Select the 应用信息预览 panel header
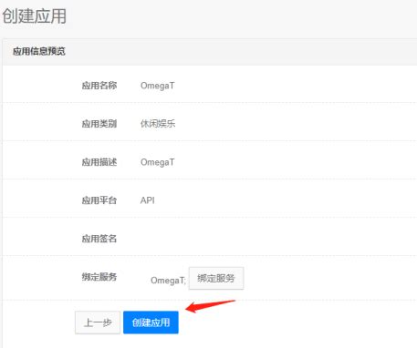 click(39, 51)
